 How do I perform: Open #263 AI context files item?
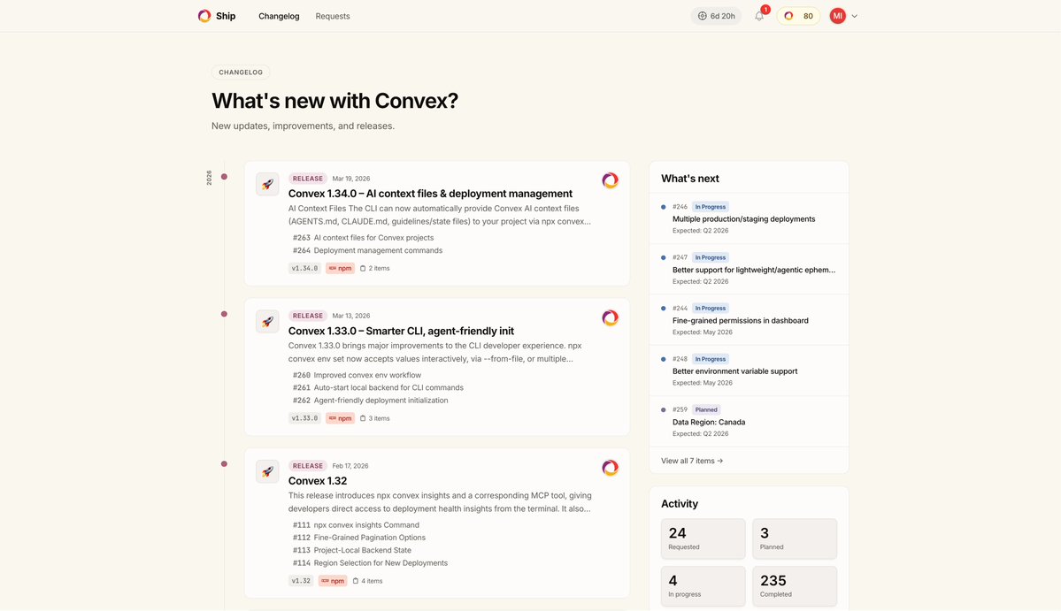click(364, 238)
